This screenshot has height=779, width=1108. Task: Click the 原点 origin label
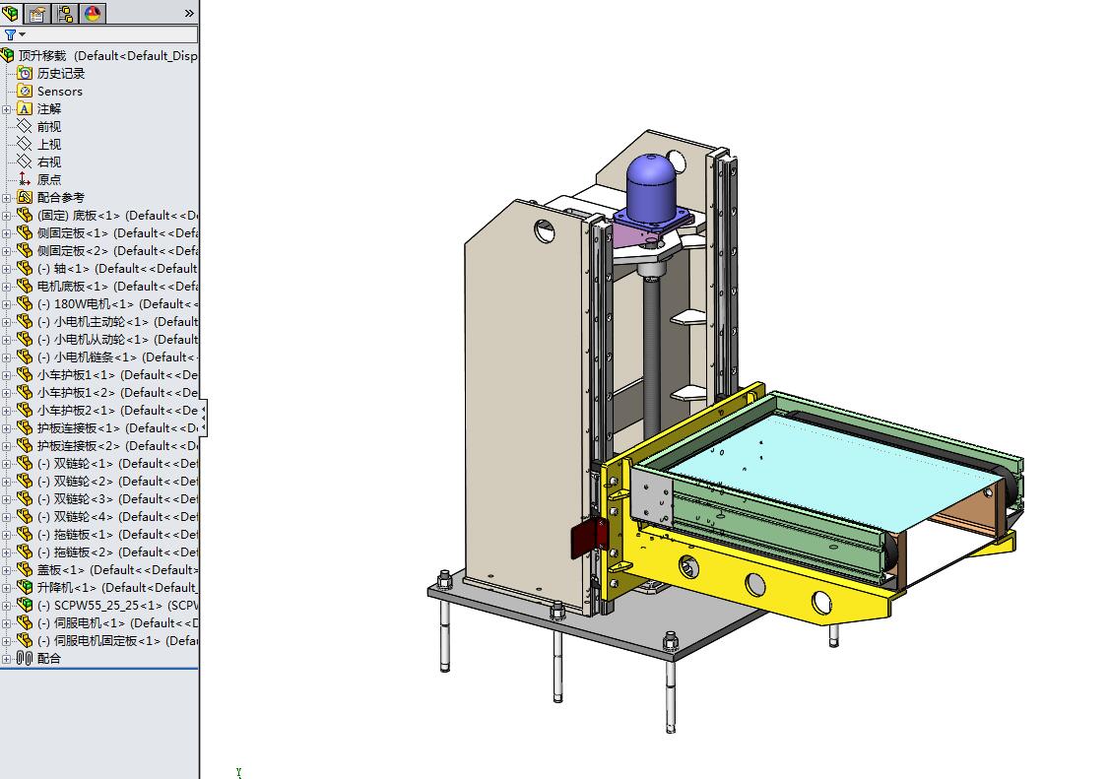pos(49,179)
